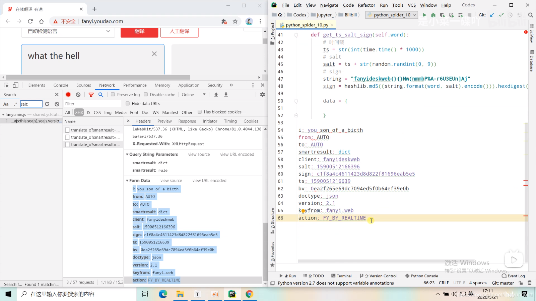Open the Preview tab of the request

164,121
